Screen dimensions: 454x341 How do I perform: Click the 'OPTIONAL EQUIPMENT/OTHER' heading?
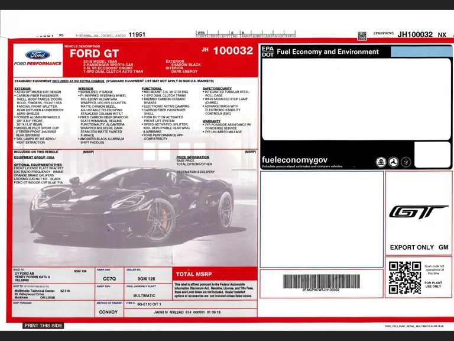pos(38,165)
